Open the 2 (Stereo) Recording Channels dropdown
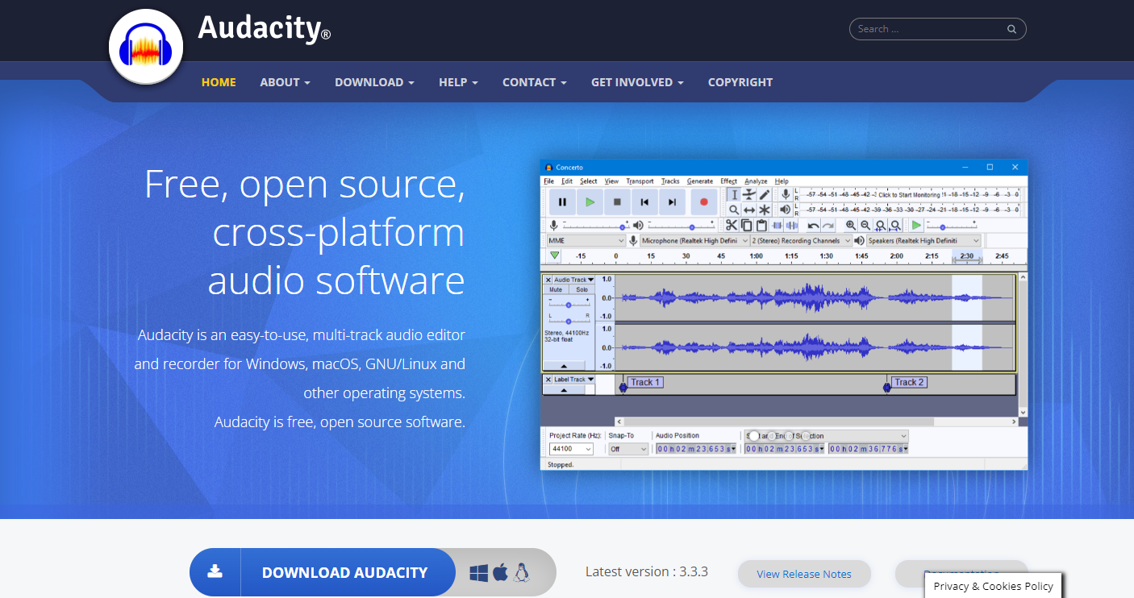1134x598 pixels. click(801, 241)
